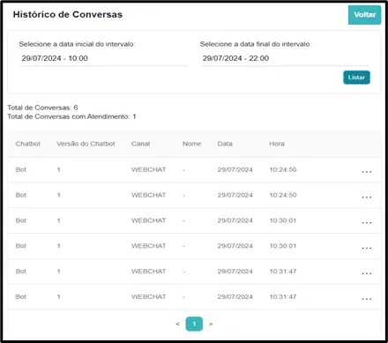Click the Total de Conversas: 6 text
The width and height of the screenshot is (388, 343).
click(x=42, y=108)
